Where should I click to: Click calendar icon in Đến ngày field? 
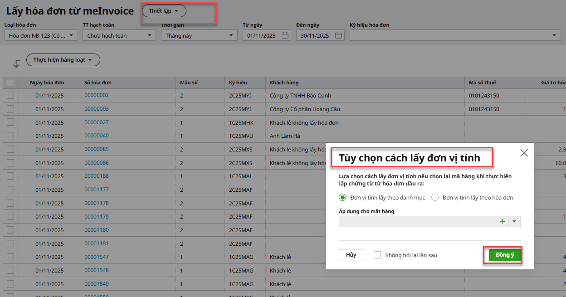click(338, 35)
